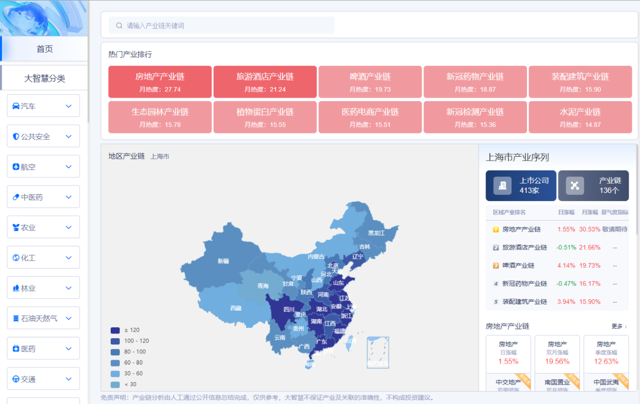Expand the 农业 category chevron
Screen dimensions: 640x404
tap(69, 228)
